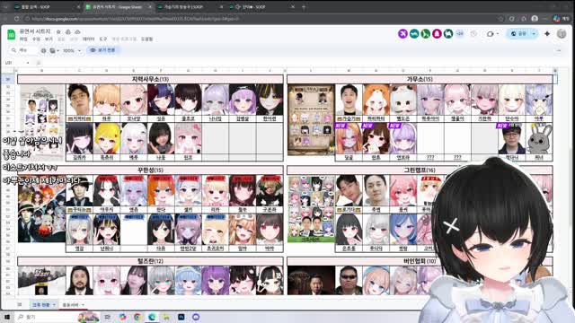575x323 pixels.
Task: Open the Google Sheets home logo icon
Action: (x=12, y=35)
